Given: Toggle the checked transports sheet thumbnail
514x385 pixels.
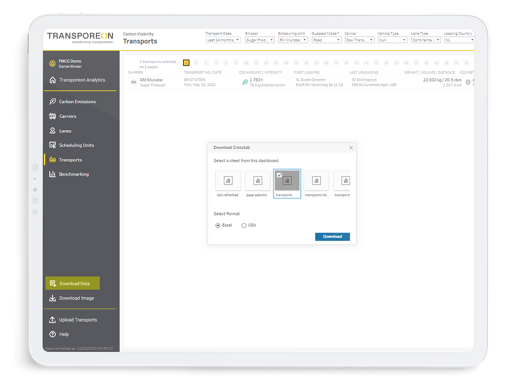Looking at the screenshot, I should pos(287,184).
